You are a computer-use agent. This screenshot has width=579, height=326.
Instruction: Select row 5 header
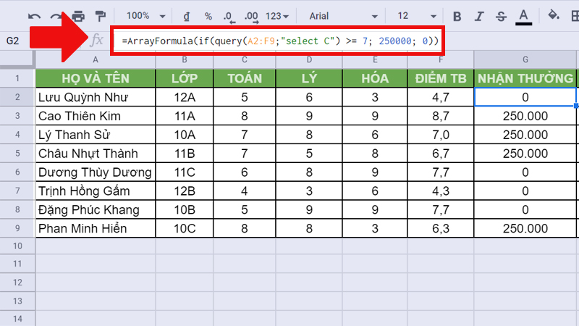(x=17, y=154)
